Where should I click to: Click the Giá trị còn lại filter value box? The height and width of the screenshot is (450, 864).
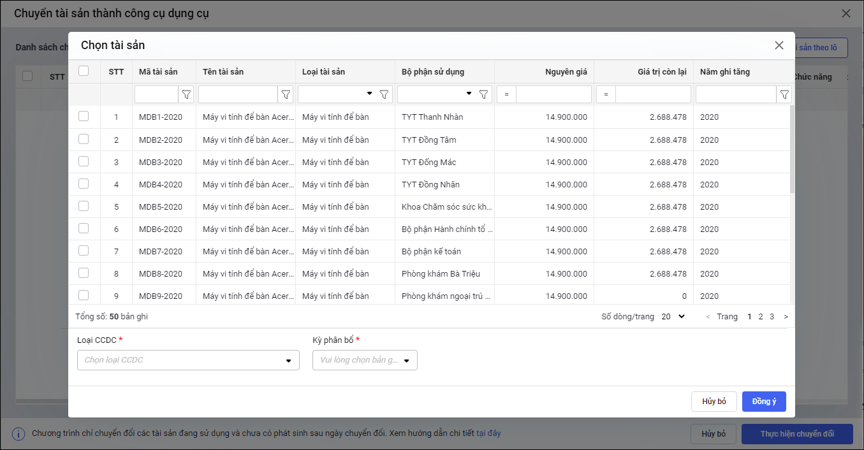(653, 94)
